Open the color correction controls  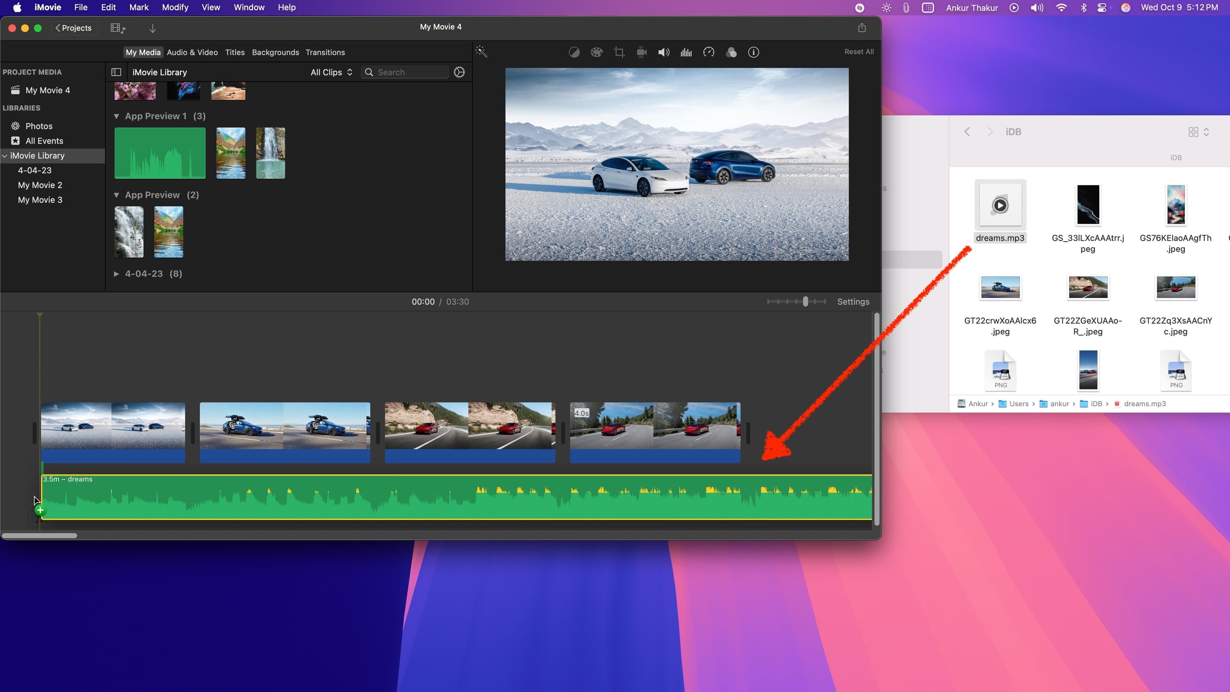596,52
